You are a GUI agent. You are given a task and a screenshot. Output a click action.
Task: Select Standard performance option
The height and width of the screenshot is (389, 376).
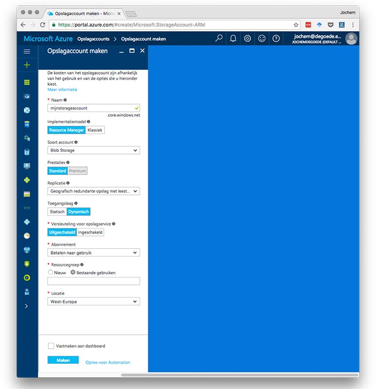[x=57, y=171]
